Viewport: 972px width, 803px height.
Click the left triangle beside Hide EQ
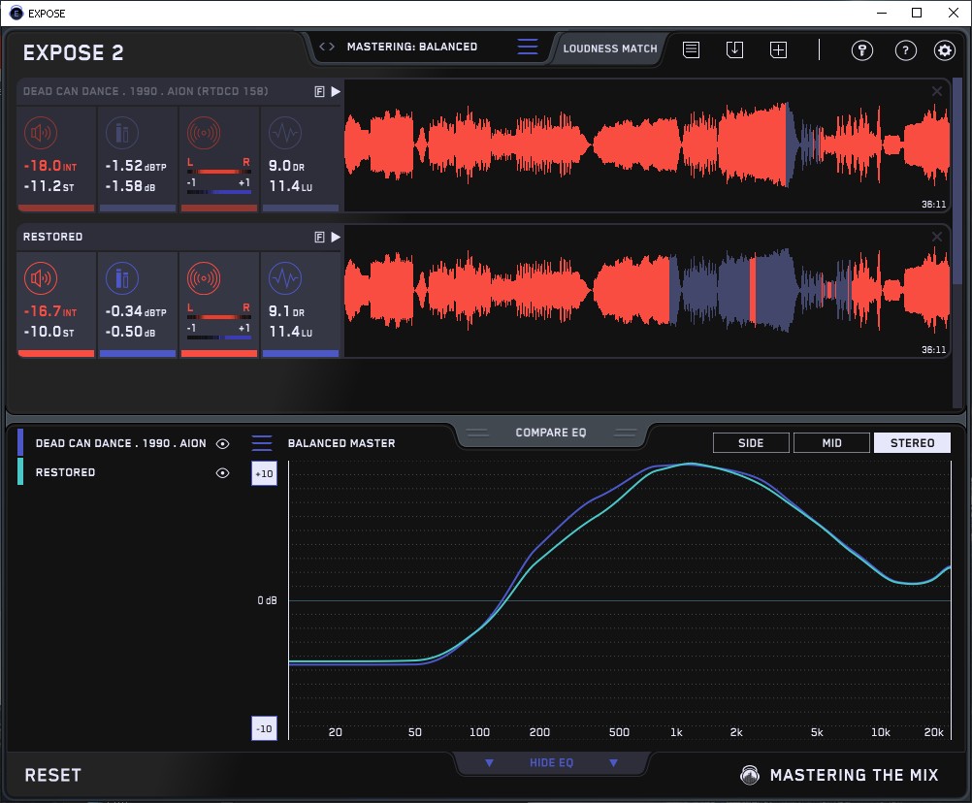[x=489, y=762]
